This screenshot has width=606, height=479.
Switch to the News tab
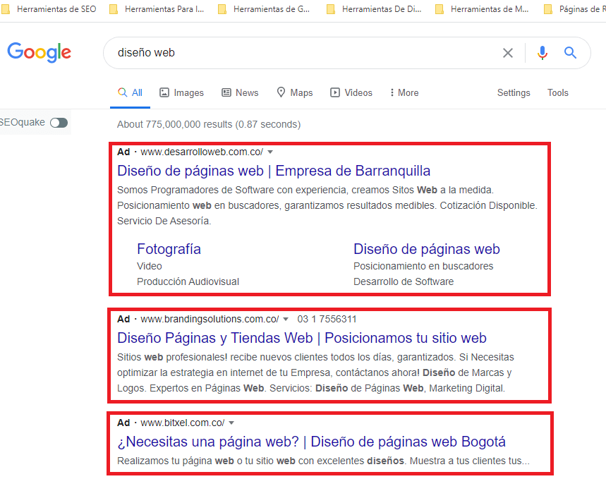point(240,93)
